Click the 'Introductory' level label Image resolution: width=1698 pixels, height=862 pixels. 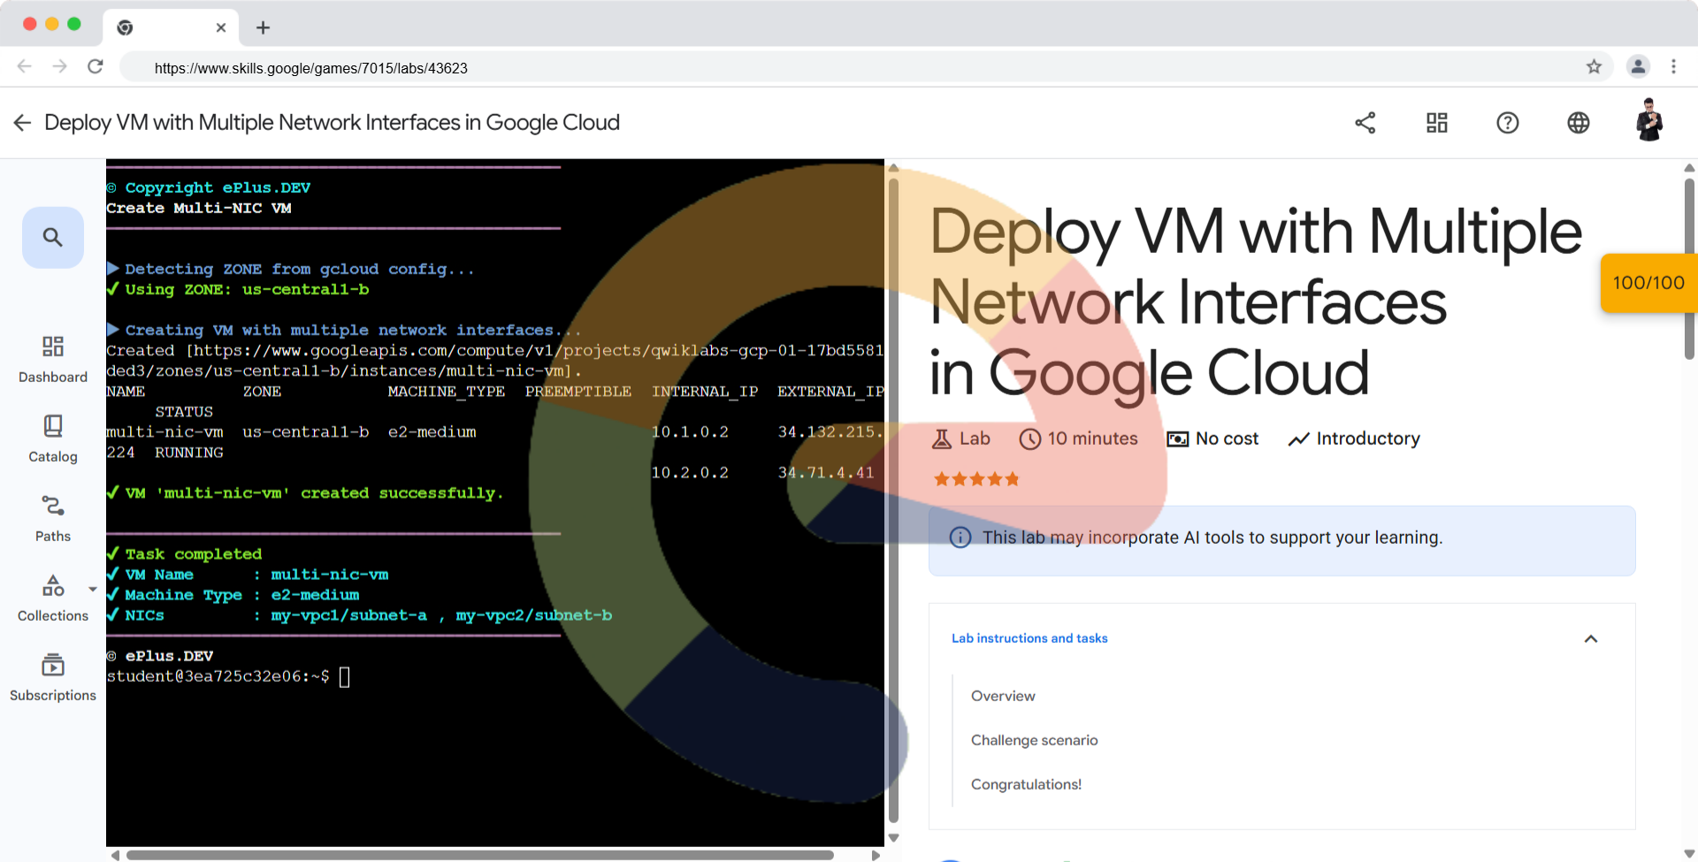tap(1368, 439)
